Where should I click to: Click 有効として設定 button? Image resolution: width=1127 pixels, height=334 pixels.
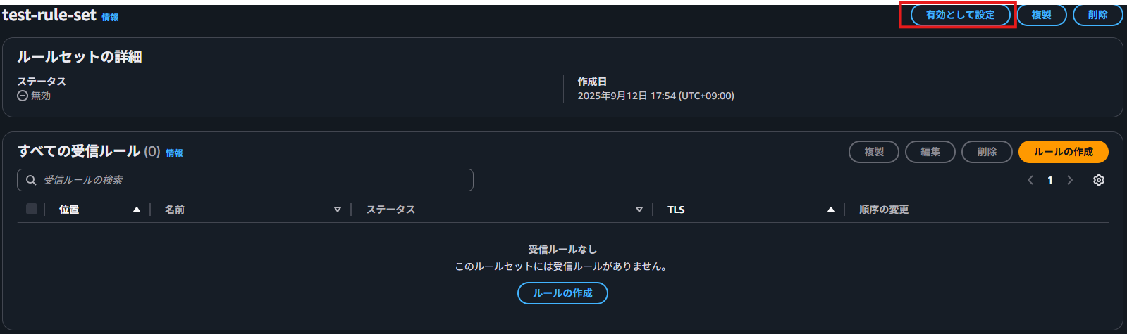[960, 15]
